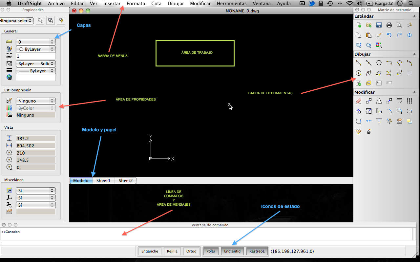
Task: Open the Herramientas menu
Action: pyautogui.click(x=232, y=4)
